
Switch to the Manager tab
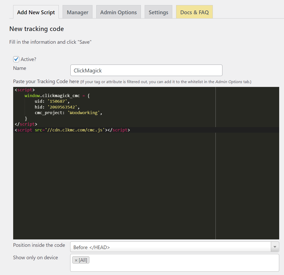click(x=78, y=12)
